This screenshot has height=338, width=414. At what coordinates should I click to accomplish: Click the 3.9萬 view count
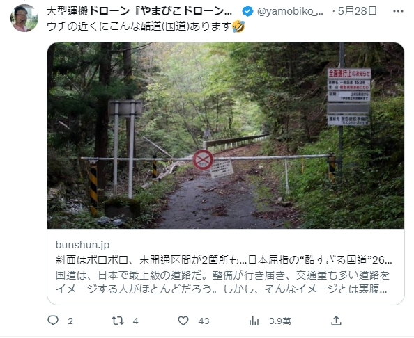point(280,321)
